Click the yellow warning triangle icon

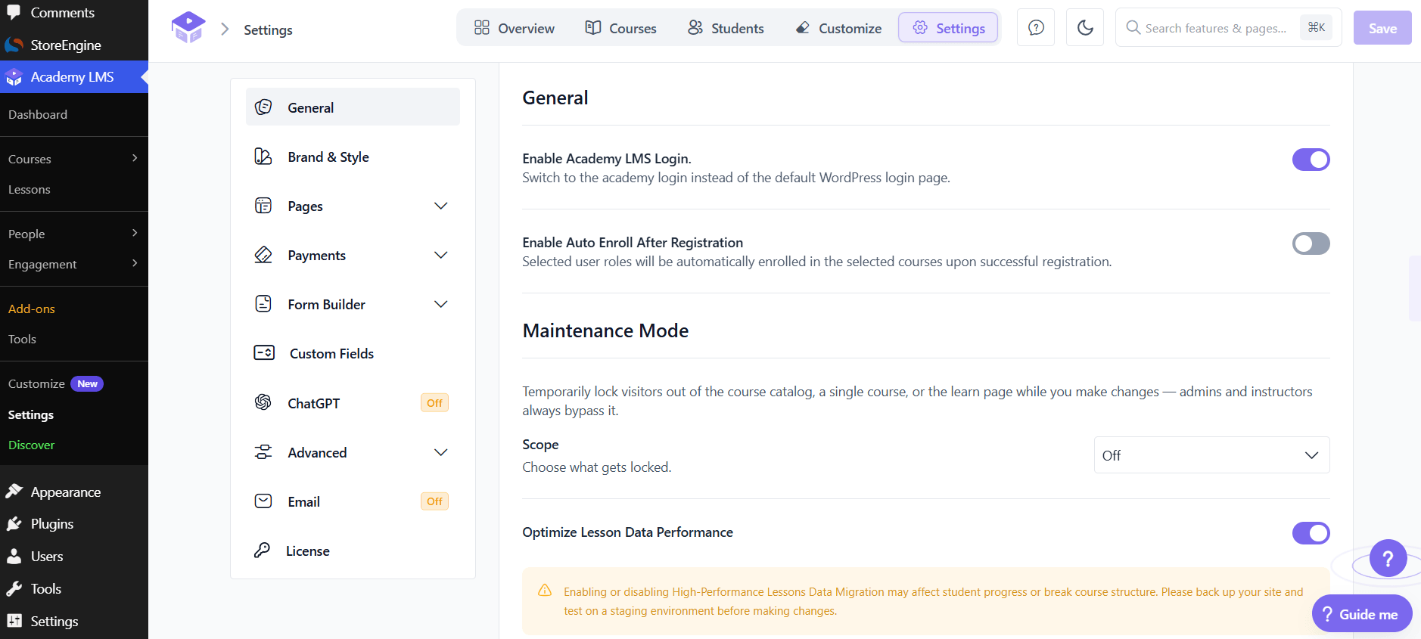(x=545, y=591)
